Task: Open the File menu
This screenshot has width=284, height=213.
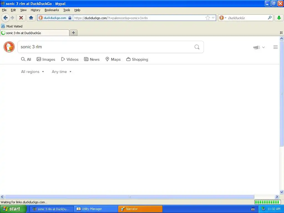Action: pos(4,10)
